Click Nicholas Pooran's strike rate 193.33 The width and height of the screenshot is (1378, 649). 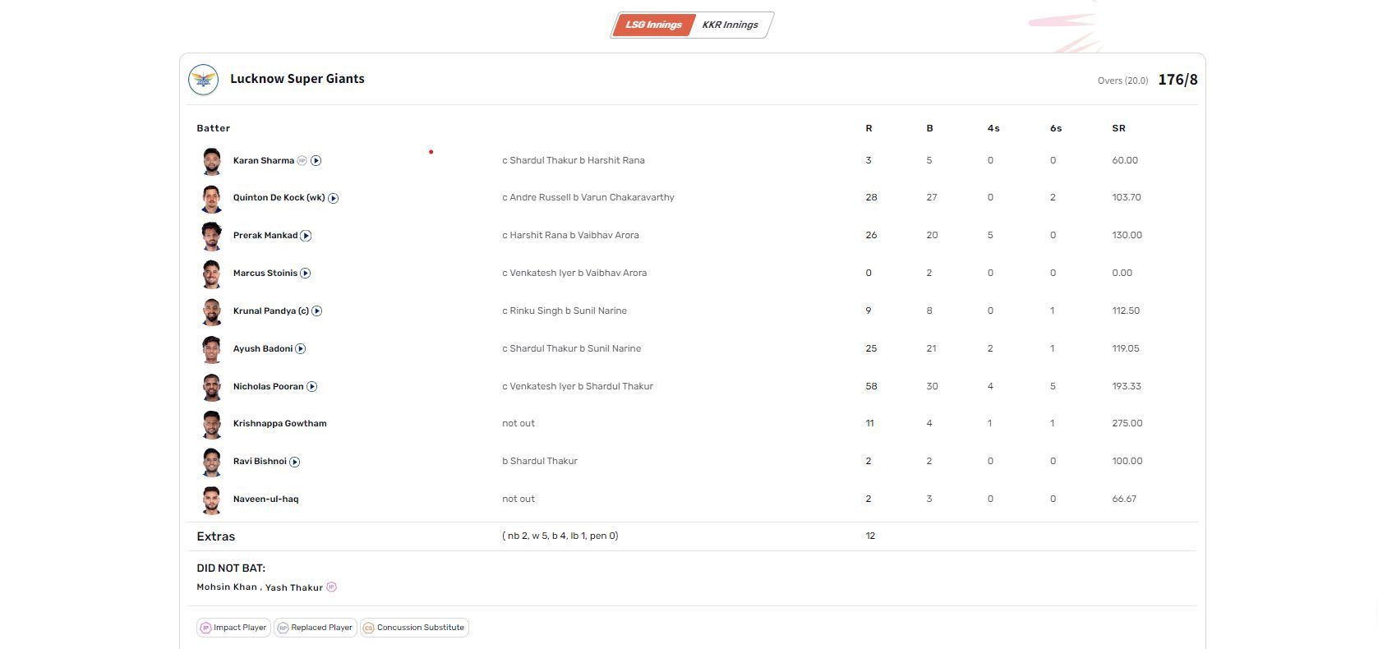(1127, 387)
